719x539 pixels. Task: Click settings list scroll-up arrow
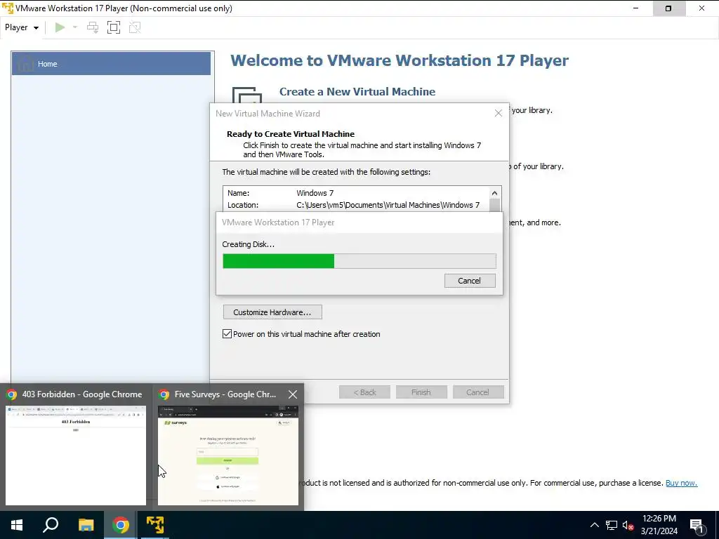point(494,193)
